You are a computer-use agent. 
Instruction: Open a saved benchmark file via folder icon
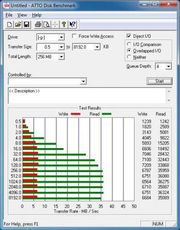coord(18,24)
